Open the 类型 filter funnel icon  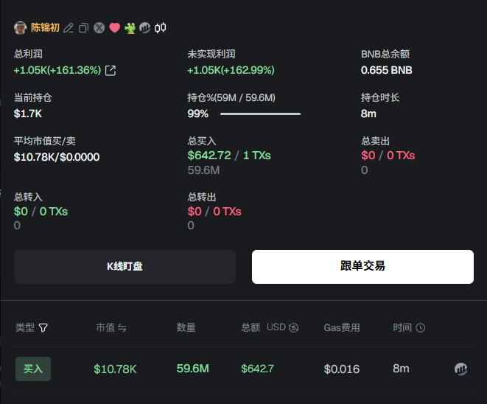pos(43,327)
